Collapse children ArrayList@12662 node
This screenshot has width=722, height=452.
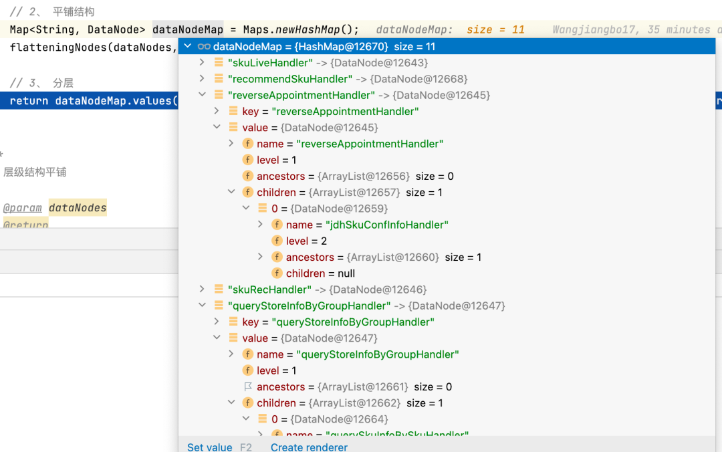tap(231, 403)
